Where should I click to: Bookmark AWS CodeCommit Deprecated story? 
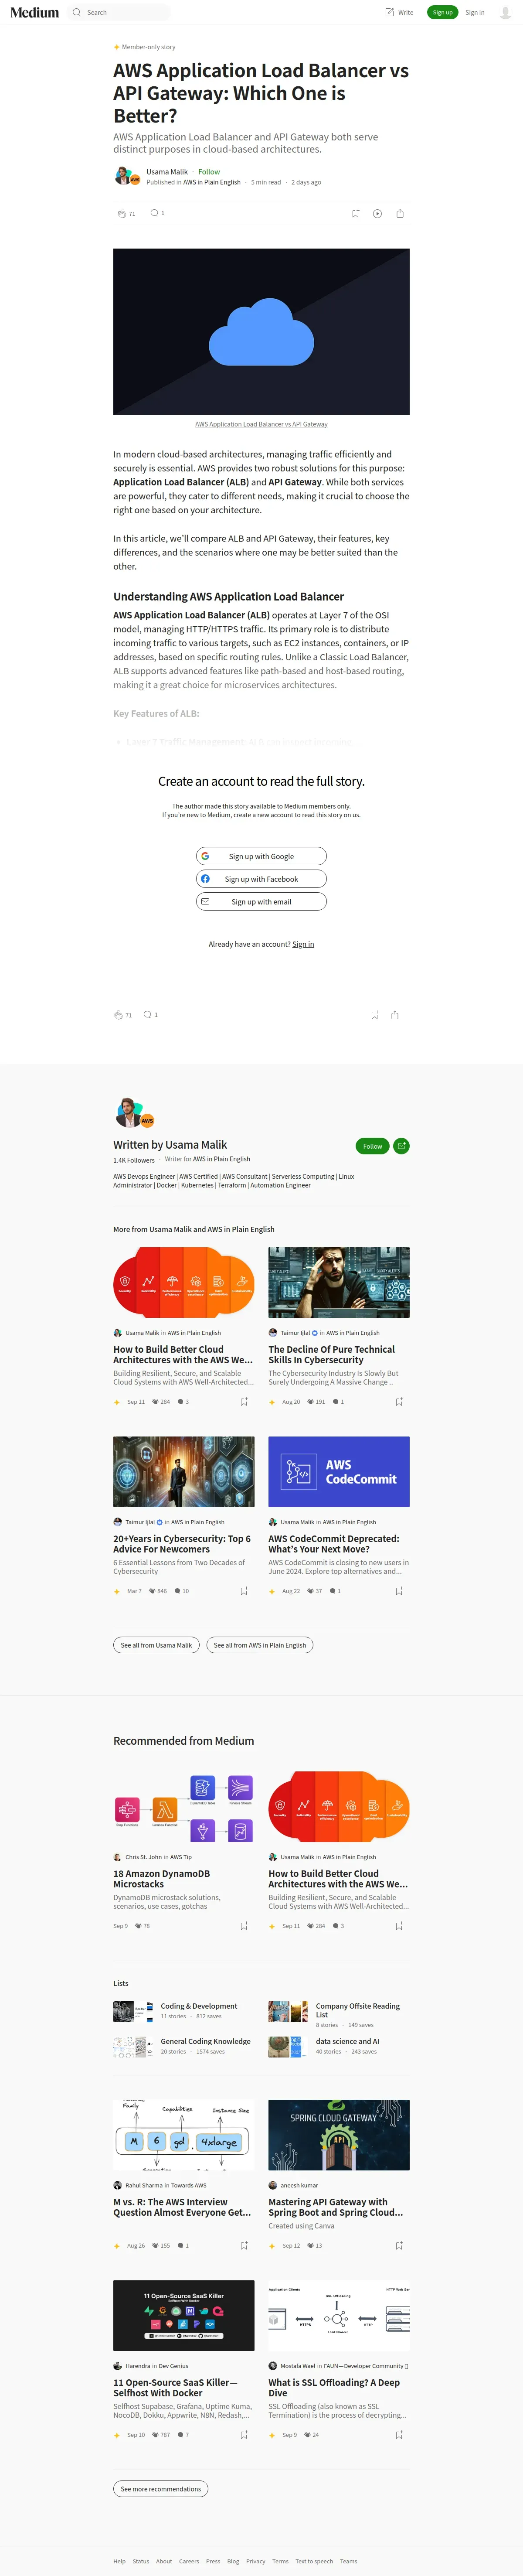point(399,1591)
